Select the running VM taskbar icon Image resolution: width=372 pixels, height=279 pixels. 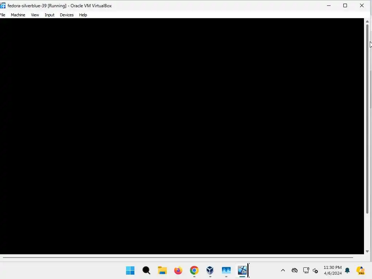point(242,270)
